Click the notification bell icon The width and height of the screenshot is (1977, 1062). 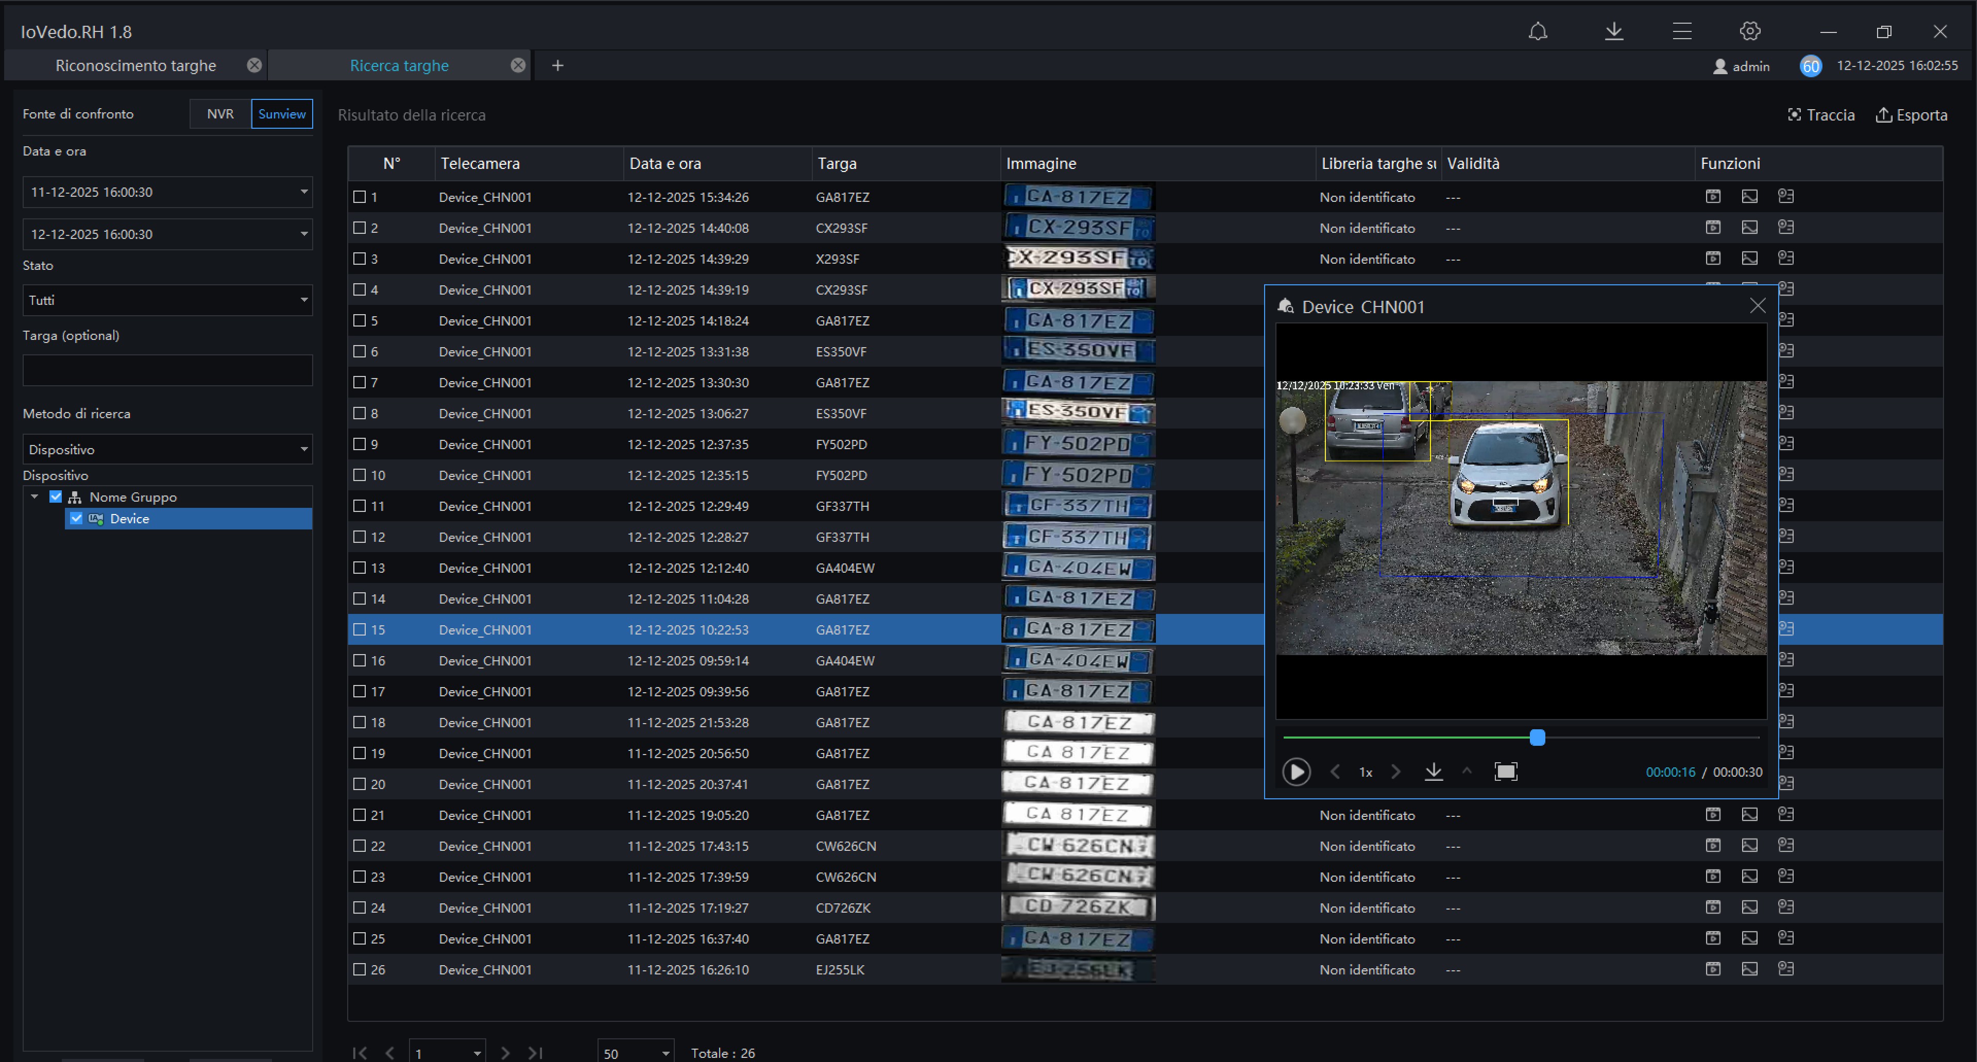click(x=1537, y=31)
